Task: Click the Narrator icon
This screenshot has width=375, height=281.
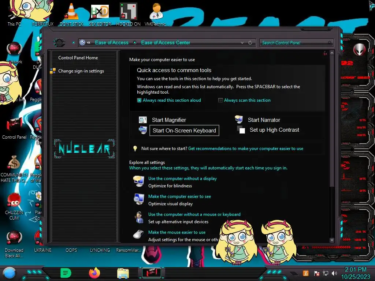Action: [239, 119]
